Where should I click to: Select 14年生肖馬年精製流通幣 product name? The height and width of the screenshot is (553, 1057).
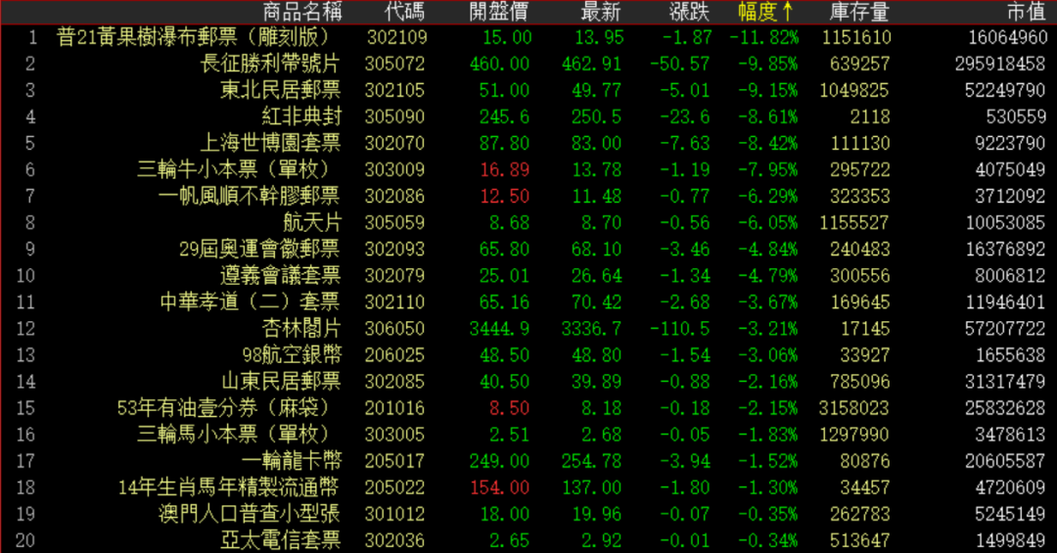coord(228,486)
